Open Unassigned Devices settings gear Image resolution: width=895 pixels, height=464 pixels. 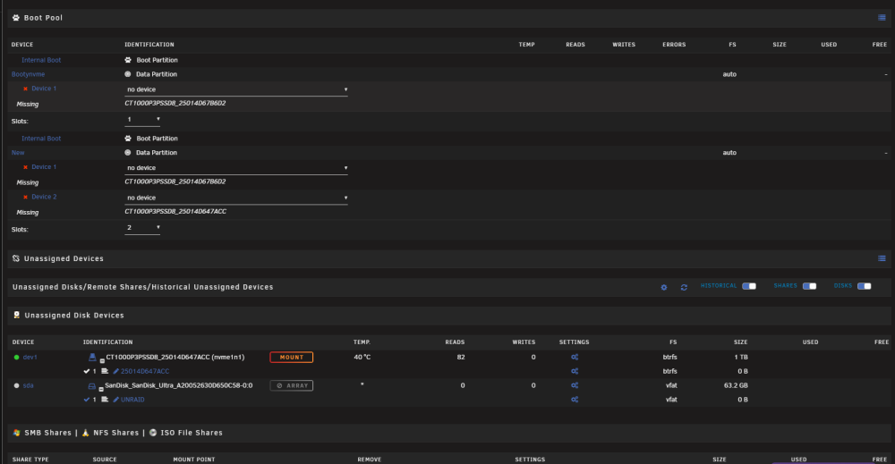point(664,287)
